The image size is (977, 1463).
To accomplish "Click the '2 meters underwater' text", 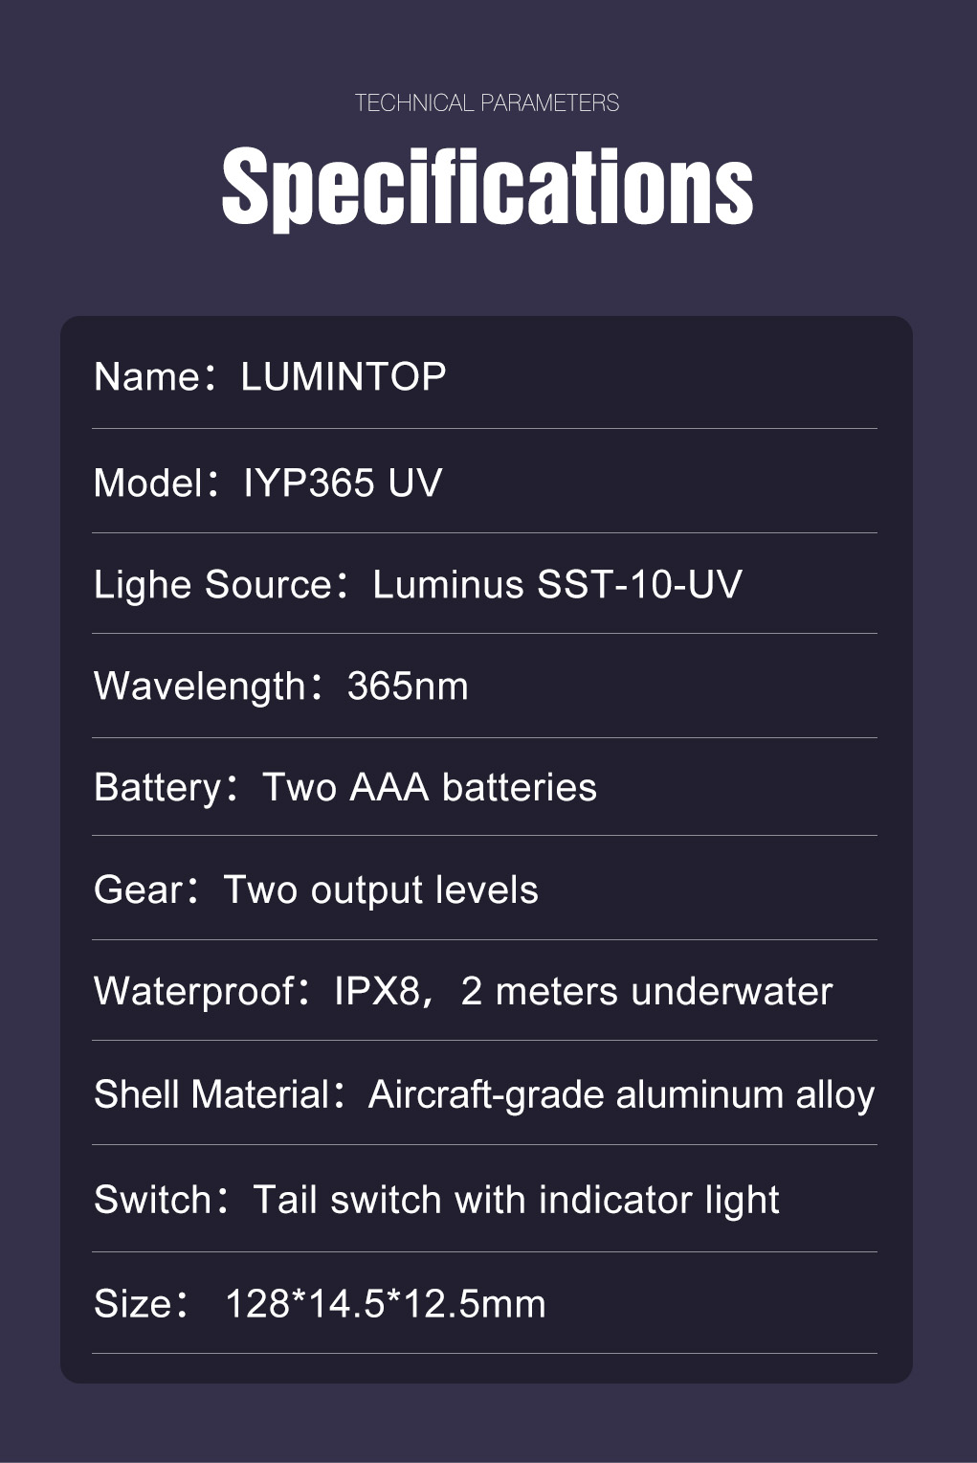I will click(x=647, y=992).
